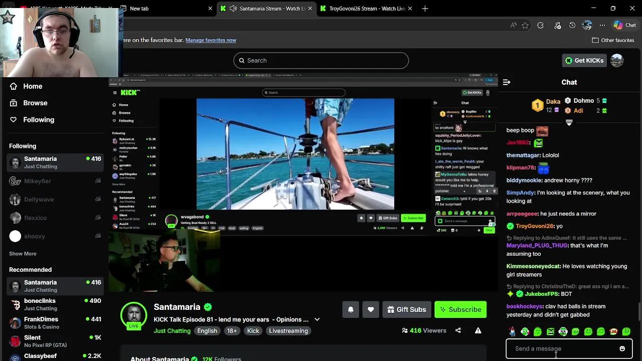Collapse the chat panel arrow icon
Image resolution: width=642 pixels, height=361 pixels.
coord(507,82)
